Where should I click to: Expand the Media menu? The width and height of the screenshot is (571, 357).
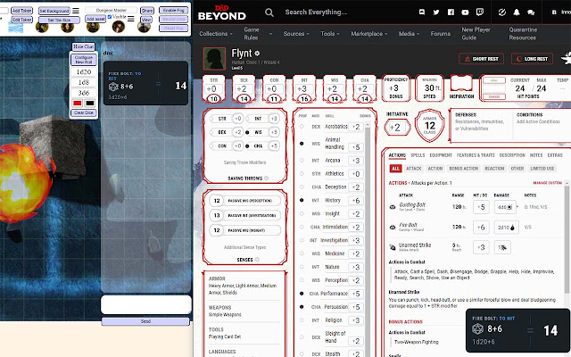409,34
